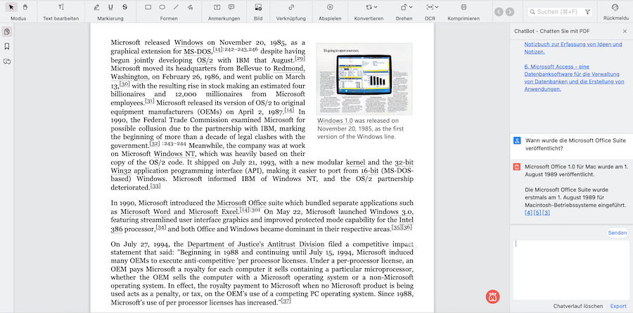Viewport: 633px width, 313px height.
Task: Click the arrow selection mode tool
Action: coord(12,7)
